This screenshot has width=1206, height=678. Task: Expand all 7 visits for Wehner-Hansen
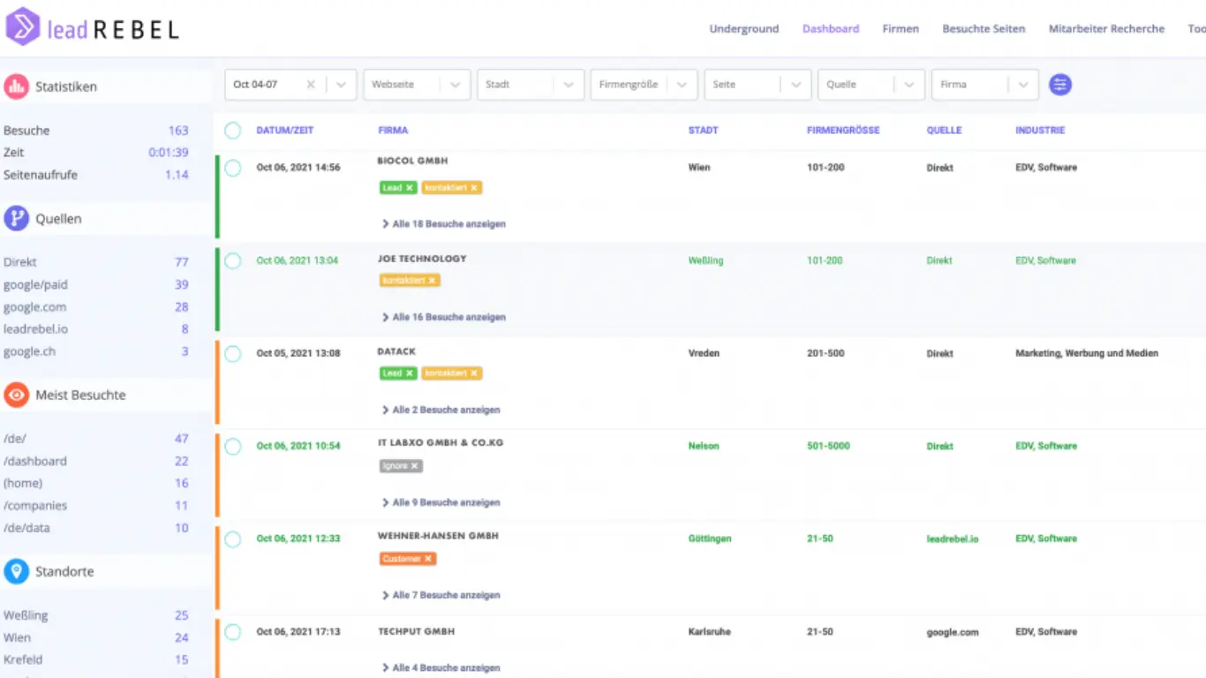pyautogui.click(x=441, y=595)
